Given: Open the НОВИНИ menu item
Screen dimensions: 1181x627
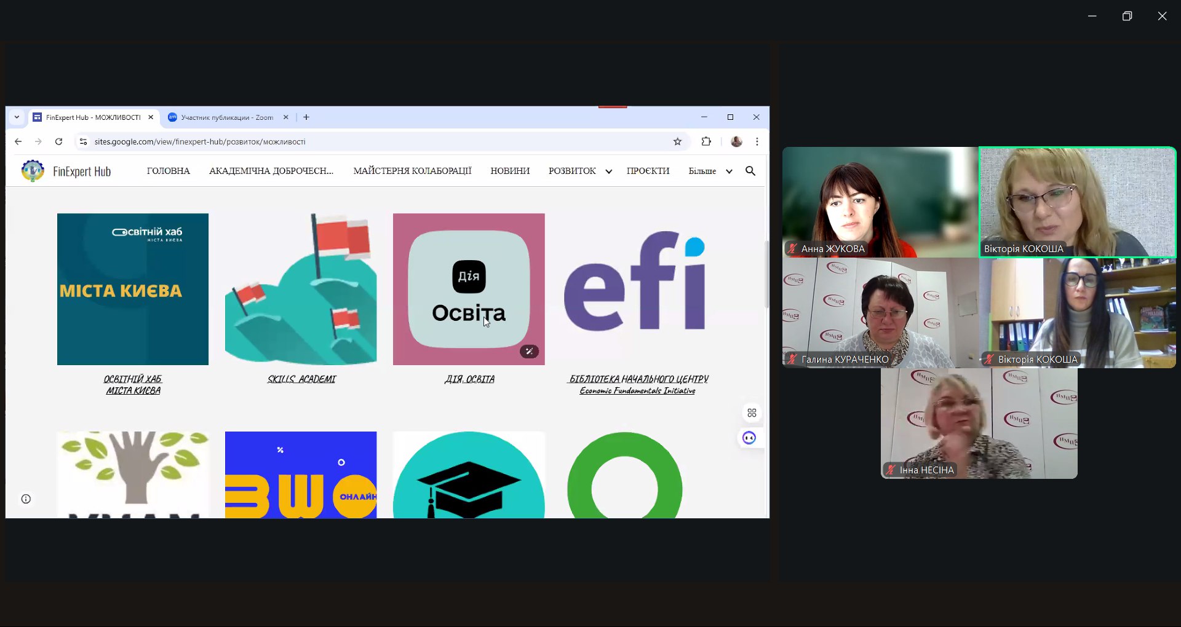Looking at the screenshot, I should click(x=509, y=171).
